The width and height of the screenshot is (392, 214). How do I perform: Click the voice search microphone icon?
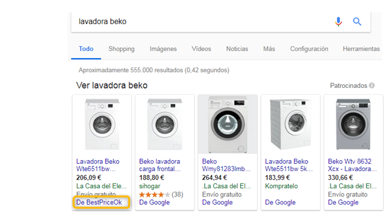point(338,22)
